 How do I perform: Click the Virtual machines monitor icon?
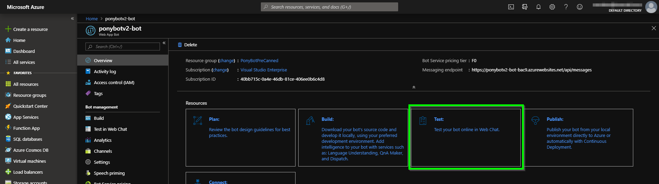click(x=8, y=161)
